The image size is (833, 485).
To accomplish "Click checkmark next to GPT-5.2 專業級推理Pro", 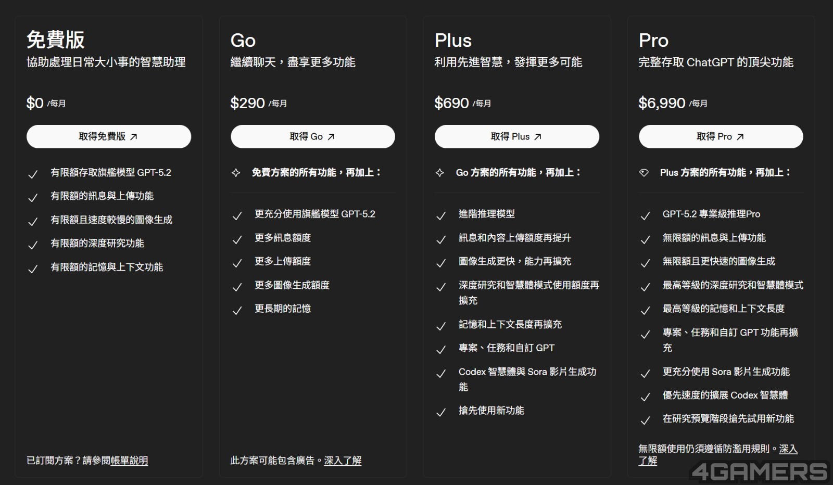I will point(645,216).
